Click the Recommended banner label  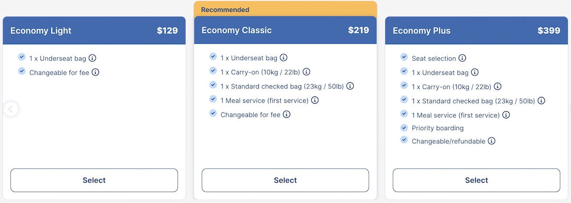click(x=225, y=10)
